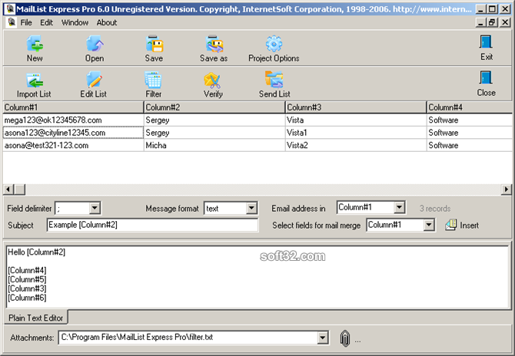This screenshot has height=356, width=515.
Task: Import a mailing list with Import List
Action: tap(34, 85)
